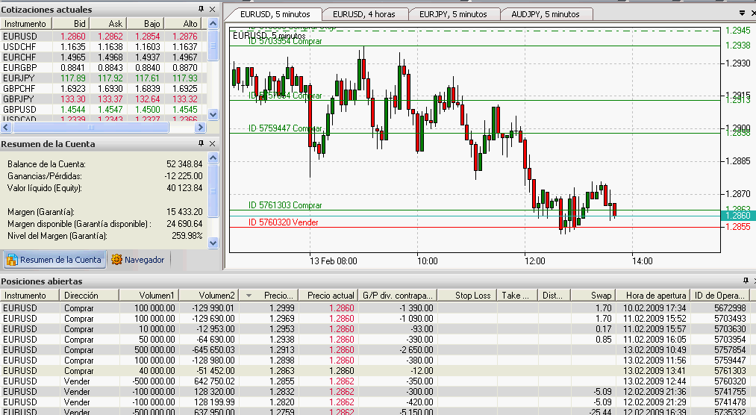The width and height of the screenshot is (756, 415).
Task: Close the Resumen de la Cuenta panel
Action: pos(212,143)
